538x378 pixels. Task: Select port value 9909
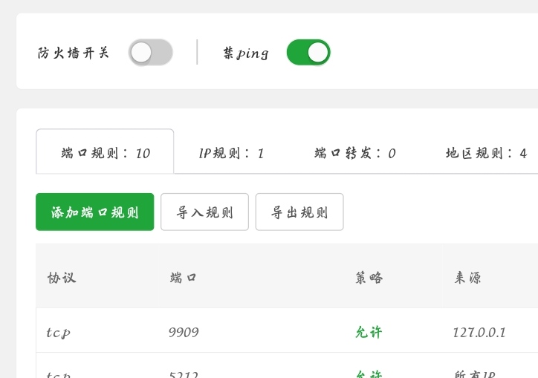click(x=184, y=332)
